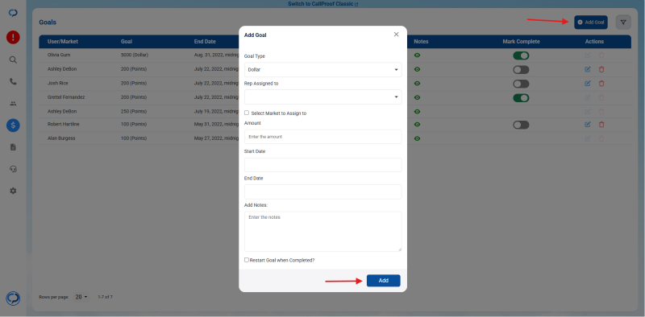Click the red alert exclamation icon
The height and width of the screenshot is (317, 645).
coord(13,38)
